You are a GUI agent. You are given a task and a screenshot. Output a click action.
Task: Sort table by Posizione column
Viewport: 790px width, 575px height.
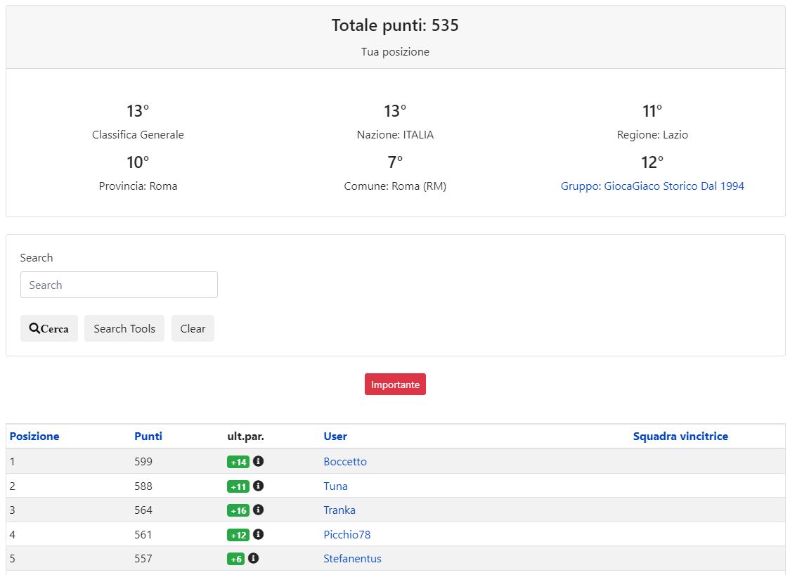34,436
